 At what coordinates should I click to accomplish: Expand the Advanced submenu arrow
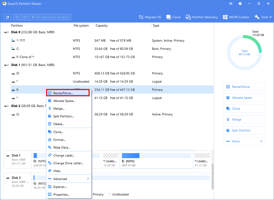click(88, 179)
